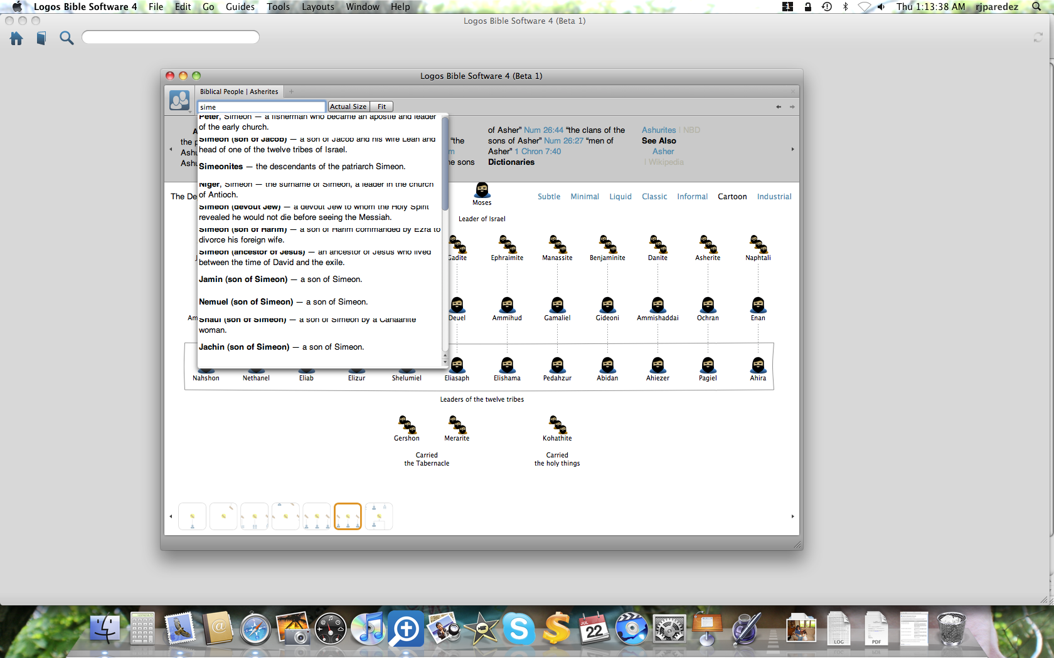This screenshot has width=1054, height=658.
Task: Open the Trash in the Dock
Action: point(952,629)
